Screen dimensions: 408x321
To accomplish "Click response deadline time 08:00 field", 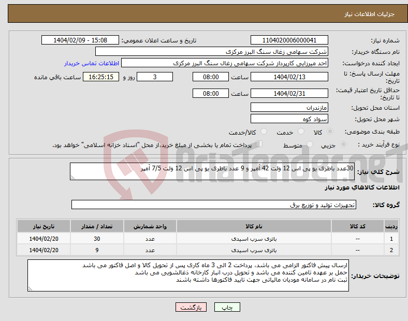I will coord(211,77).
